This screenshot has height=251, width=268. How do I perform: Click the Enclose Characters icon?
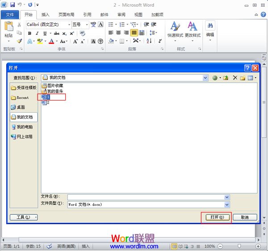pyautogui.click(x=100, y=41)
